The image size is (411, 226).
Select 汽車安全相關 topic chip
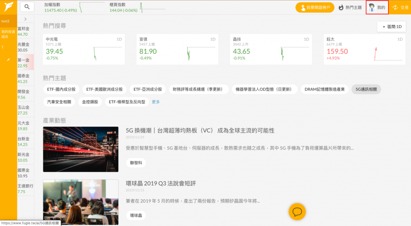[x=59, y=102]
